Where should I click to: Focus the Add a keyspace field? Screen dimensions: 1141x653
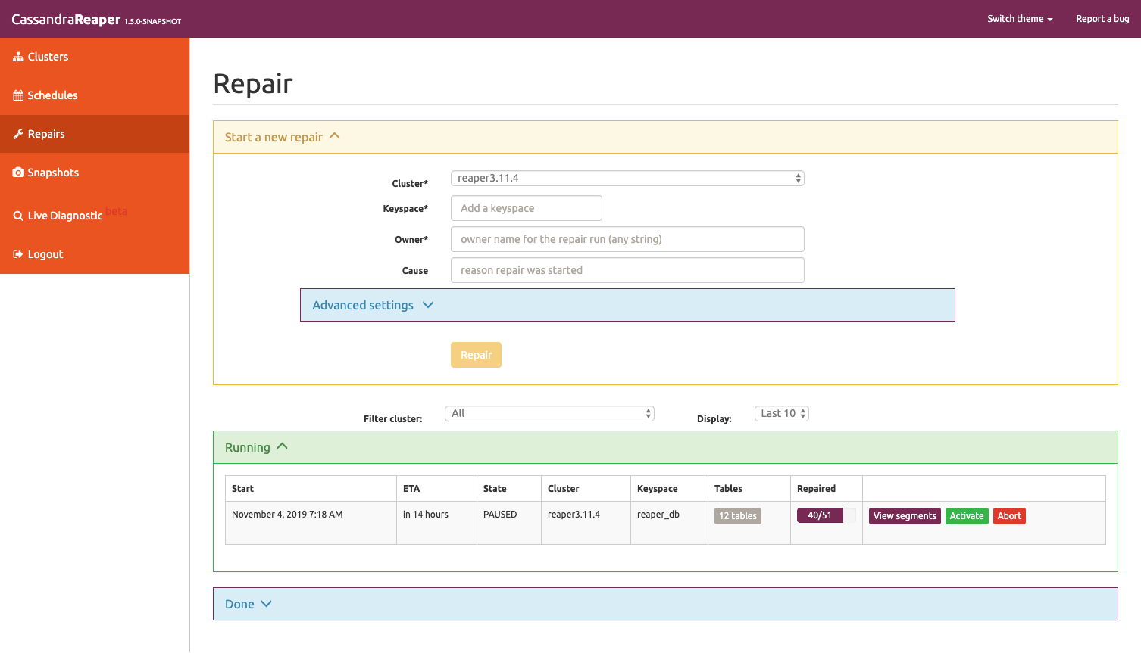pyautogui.click(x=527, y=208)
